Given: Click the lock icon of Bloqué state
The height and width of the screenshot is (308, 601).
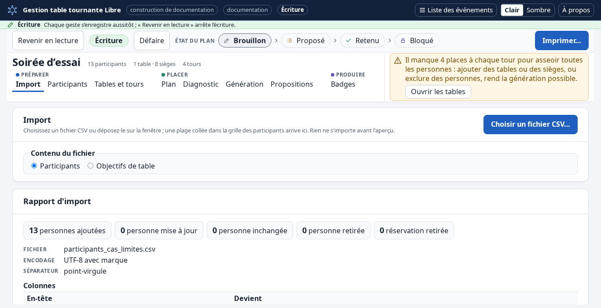Looking at the screenshot, I should [x=403, y=40].
